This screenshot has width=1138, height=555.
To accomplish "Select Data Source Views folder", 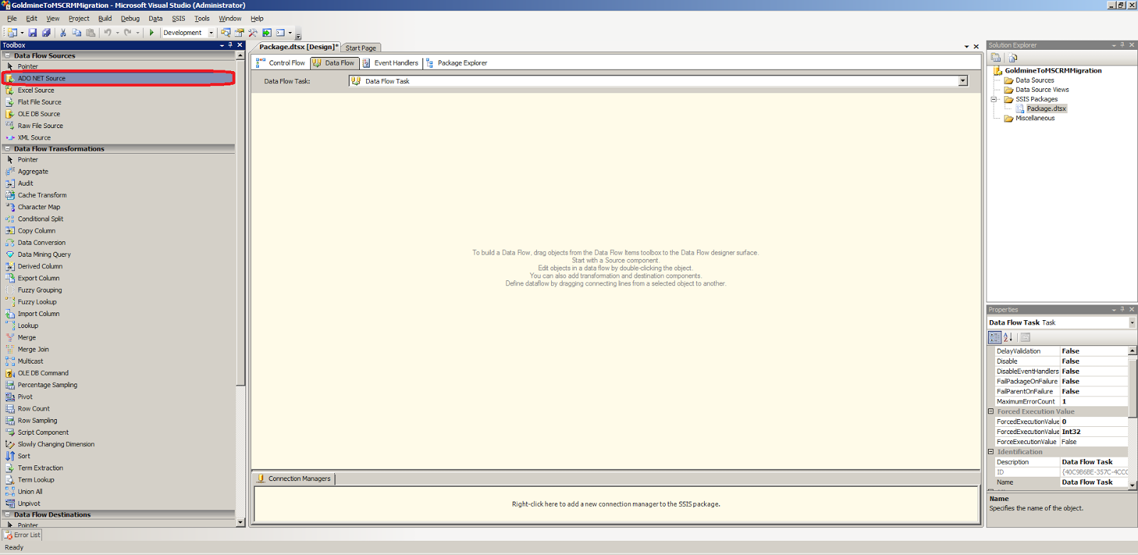I will coord(1042,90).
